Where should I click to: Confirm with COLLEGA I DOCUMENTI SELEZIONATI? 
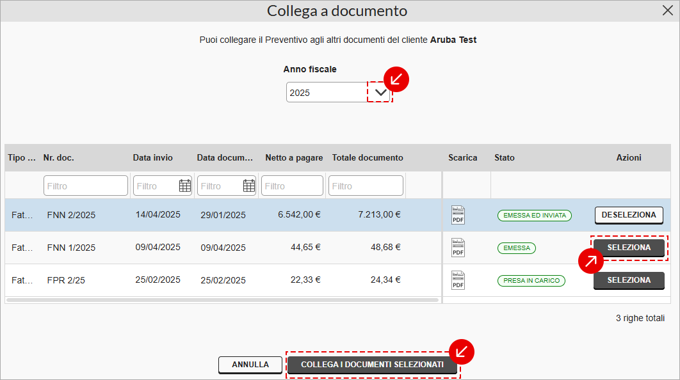[372, 365]
